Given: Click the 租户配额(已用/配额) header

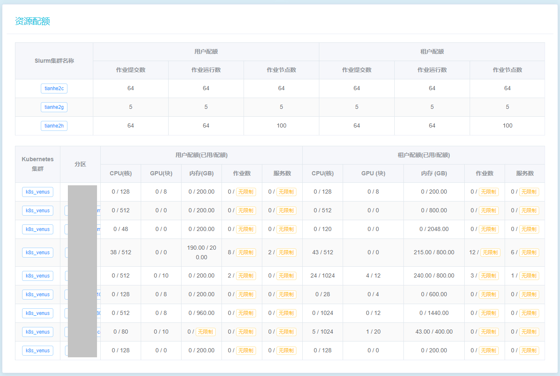Looking at the screenshot, I should 424,155.
